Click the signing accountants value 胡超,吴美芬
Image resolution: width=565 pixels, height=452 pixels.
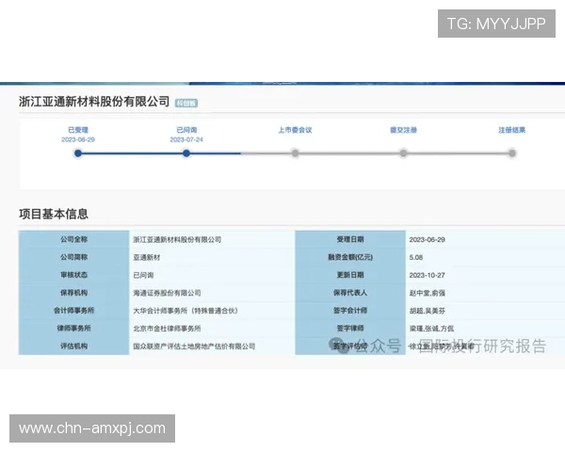(427, 311)
